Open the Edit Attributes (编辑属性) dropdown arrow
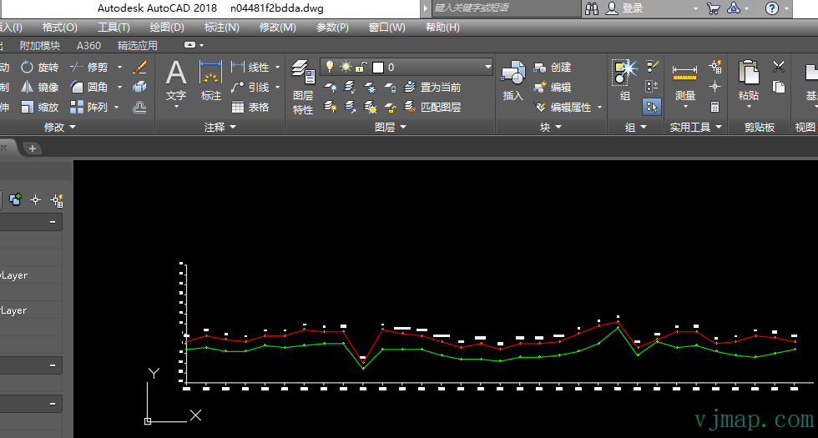Image resolution: width=818 pixels, height=438 pixels. point(599,107)
